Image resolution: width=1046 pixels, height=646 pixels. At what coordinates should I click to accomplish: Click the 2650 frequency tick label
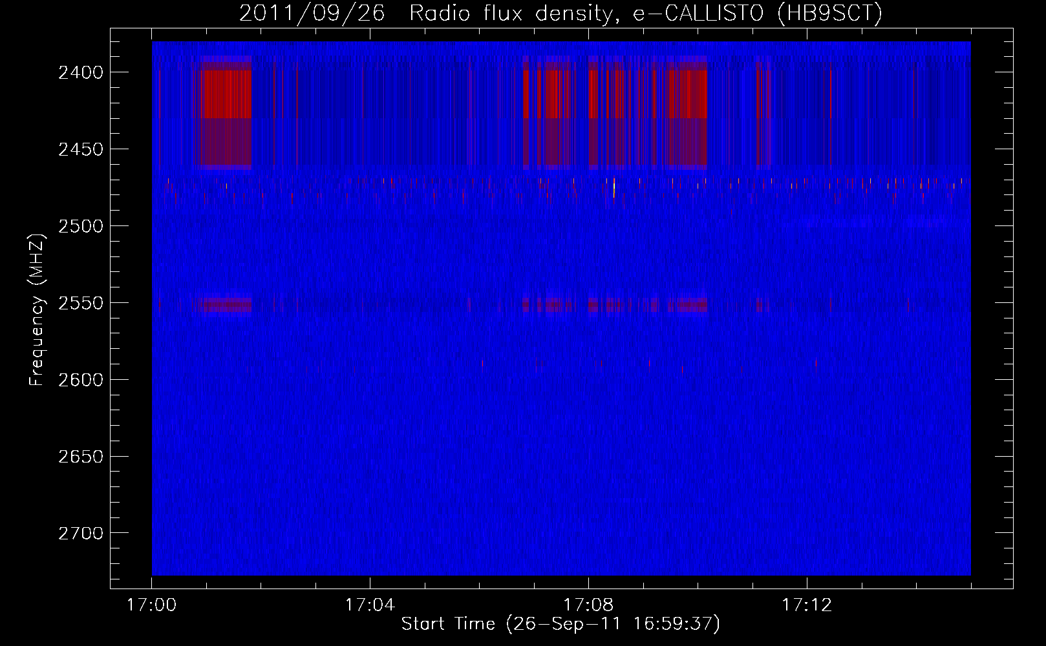click(80, 457)
